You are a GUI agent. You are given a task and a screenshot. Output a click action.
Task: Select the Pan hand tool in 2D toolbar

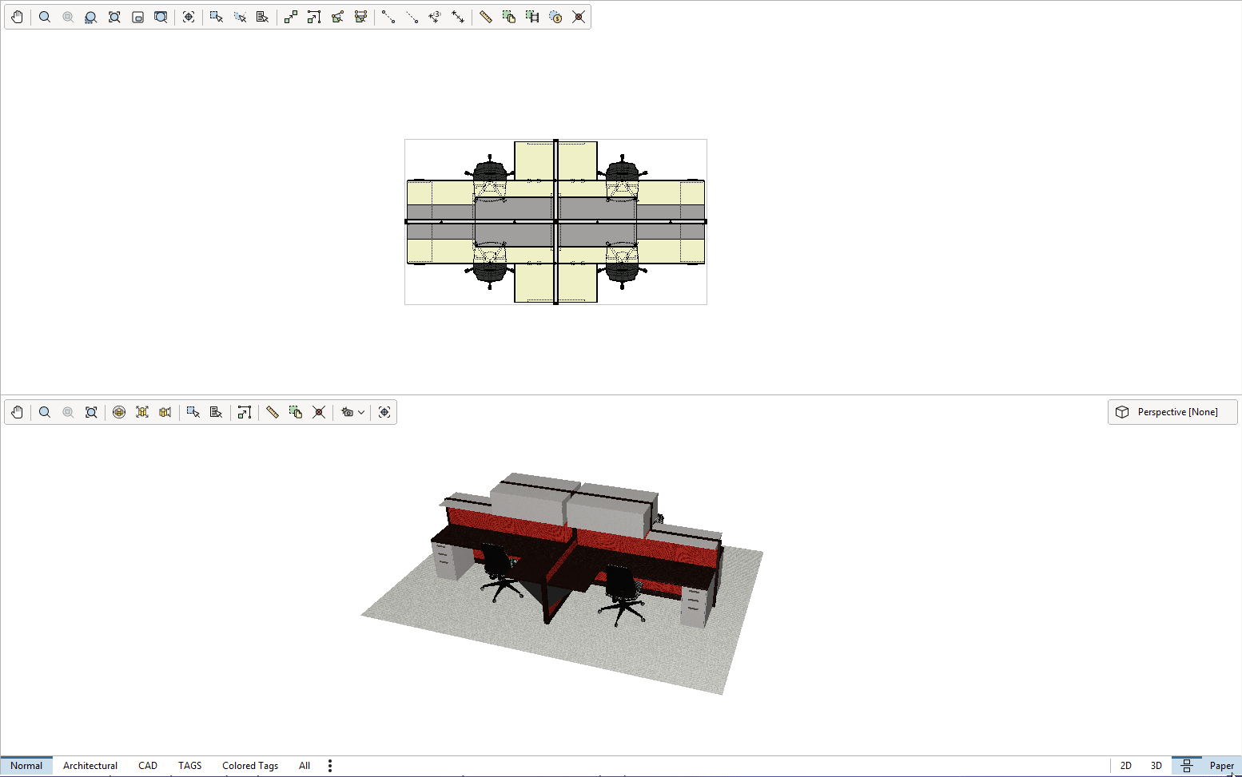18,17
